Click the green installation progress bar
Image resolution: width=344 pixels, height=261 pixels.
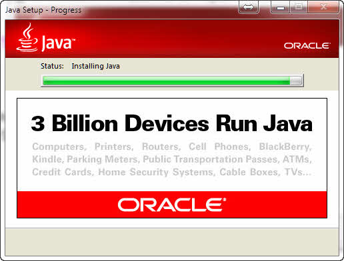pos(173,81)
